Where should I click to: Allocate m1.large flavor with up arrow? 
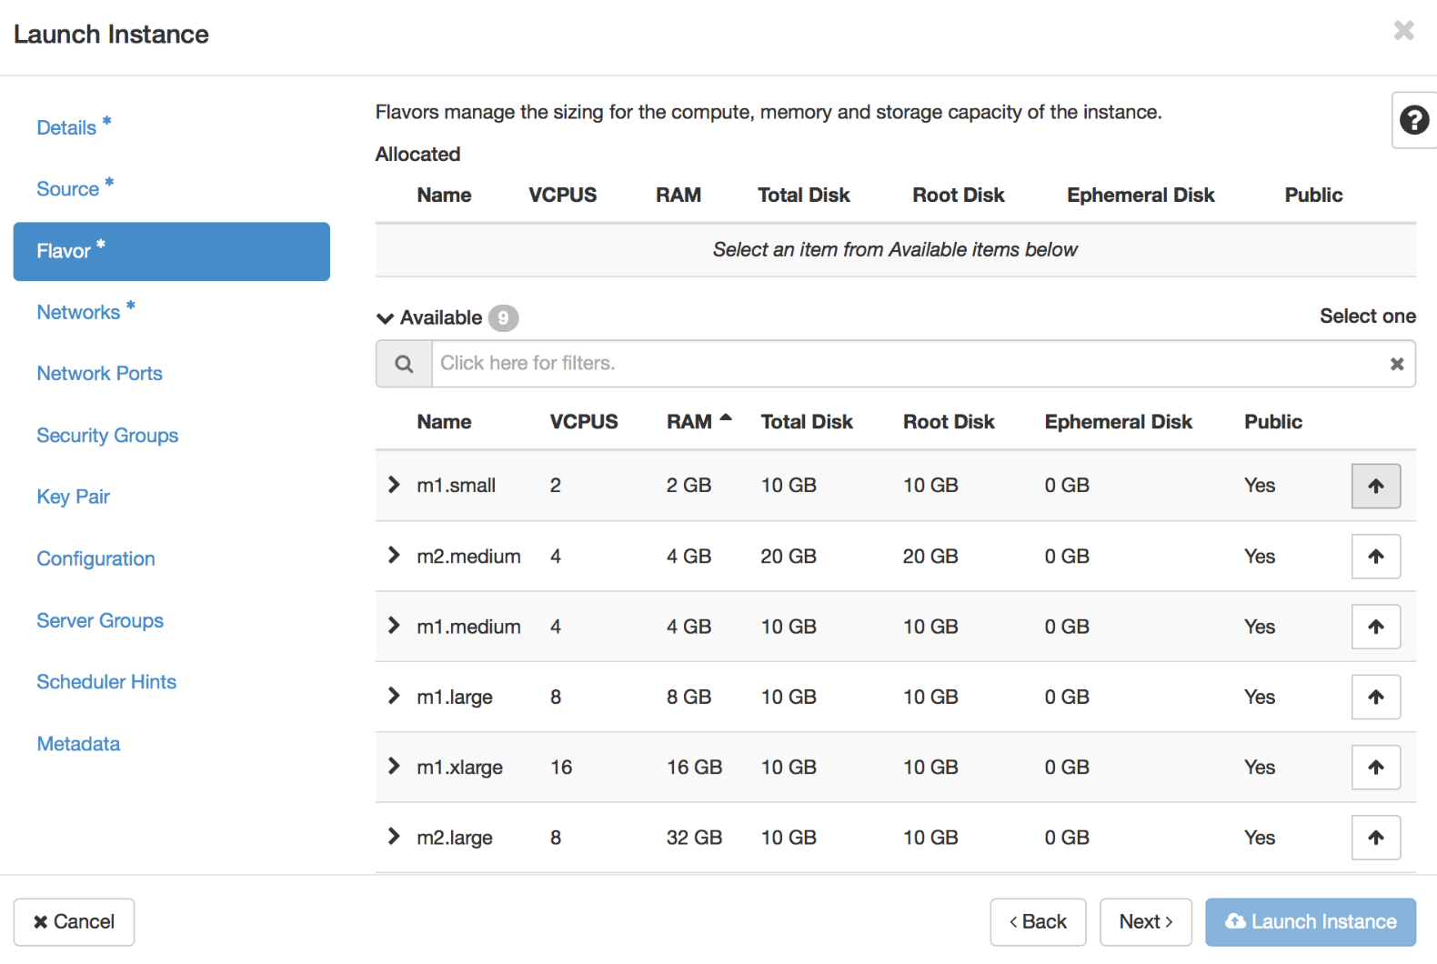coord(1375,698)
